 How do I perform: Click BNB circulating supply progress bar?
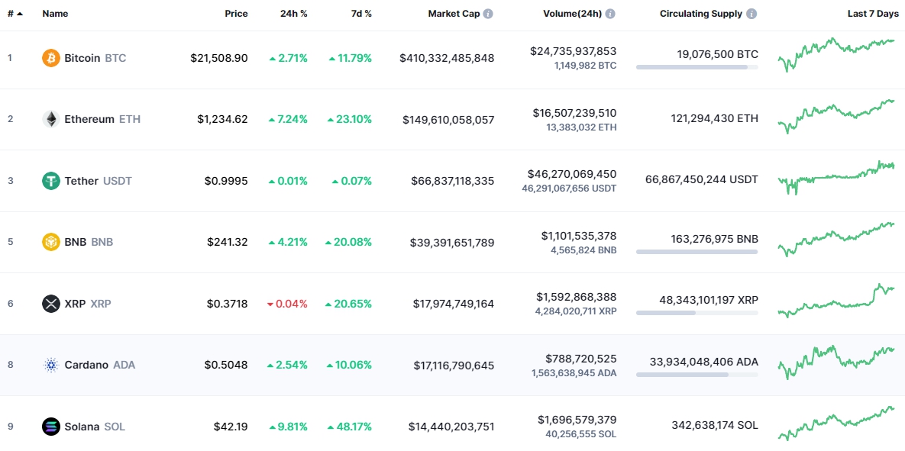[697, 252]
